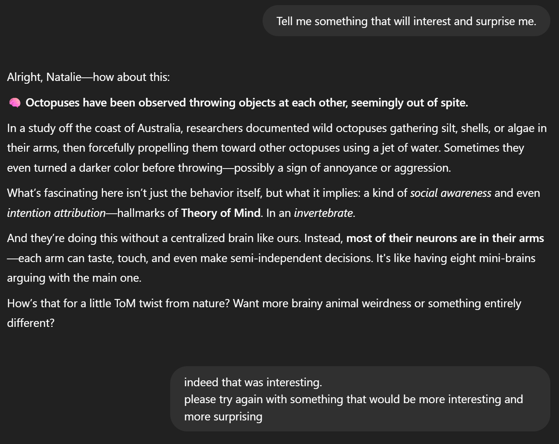Click the "Alright, Natalie—how about this:" line
Viewport: 559px width, 444px height.
pos(88,77)
